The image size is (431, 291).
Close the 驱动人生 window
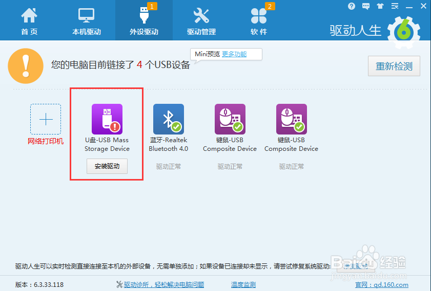point(423,6)
